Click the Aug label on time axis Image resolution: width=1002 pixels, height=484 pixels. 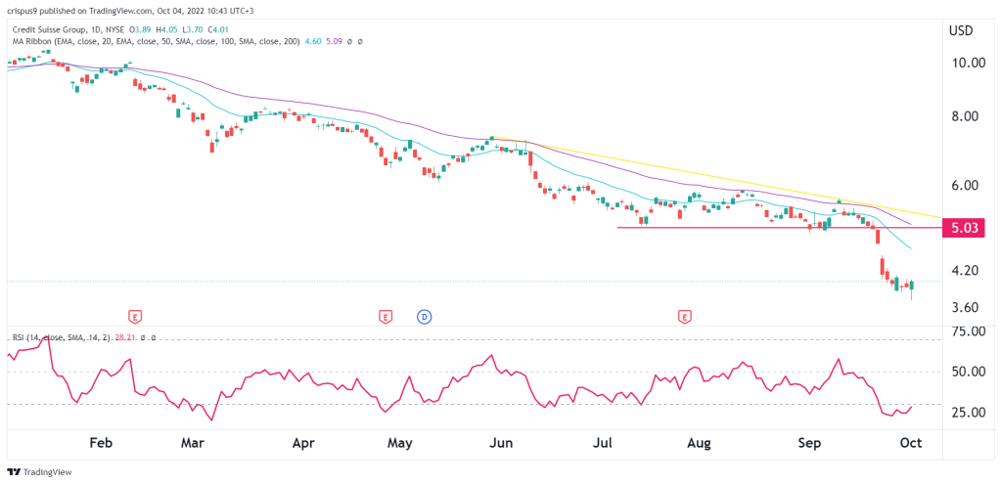click(x=701, y=443)
